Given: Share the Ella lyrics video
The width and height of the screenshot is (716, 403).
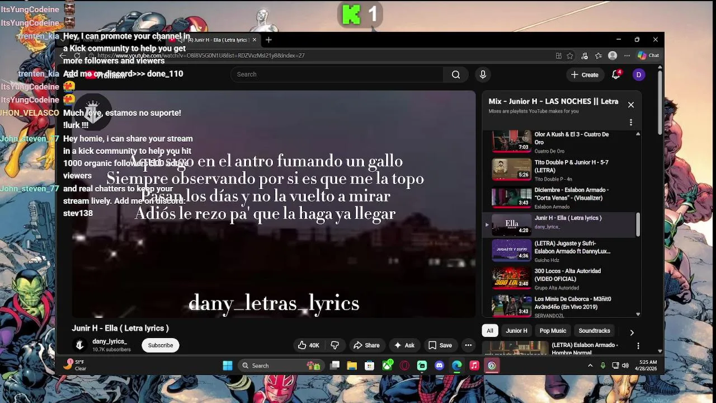Looking at the screenshot, I should coord(366,345).
